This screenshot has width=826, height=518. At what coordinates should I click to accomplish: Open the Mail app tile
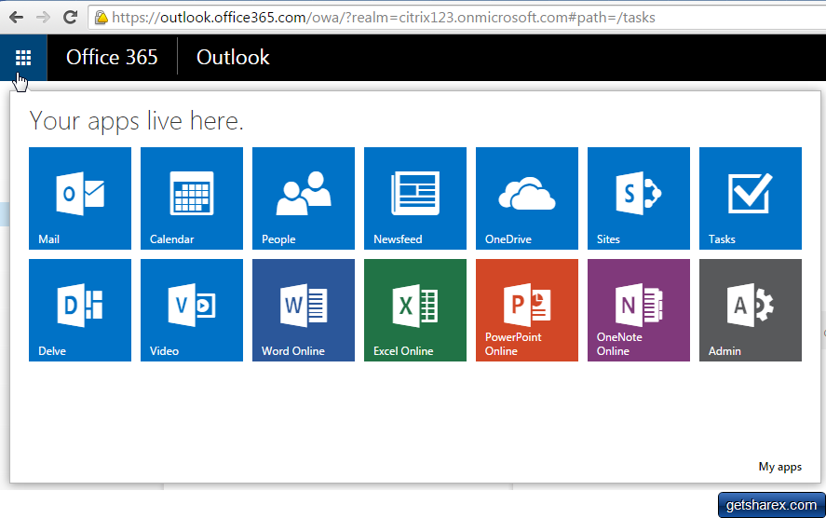(80, 198)
